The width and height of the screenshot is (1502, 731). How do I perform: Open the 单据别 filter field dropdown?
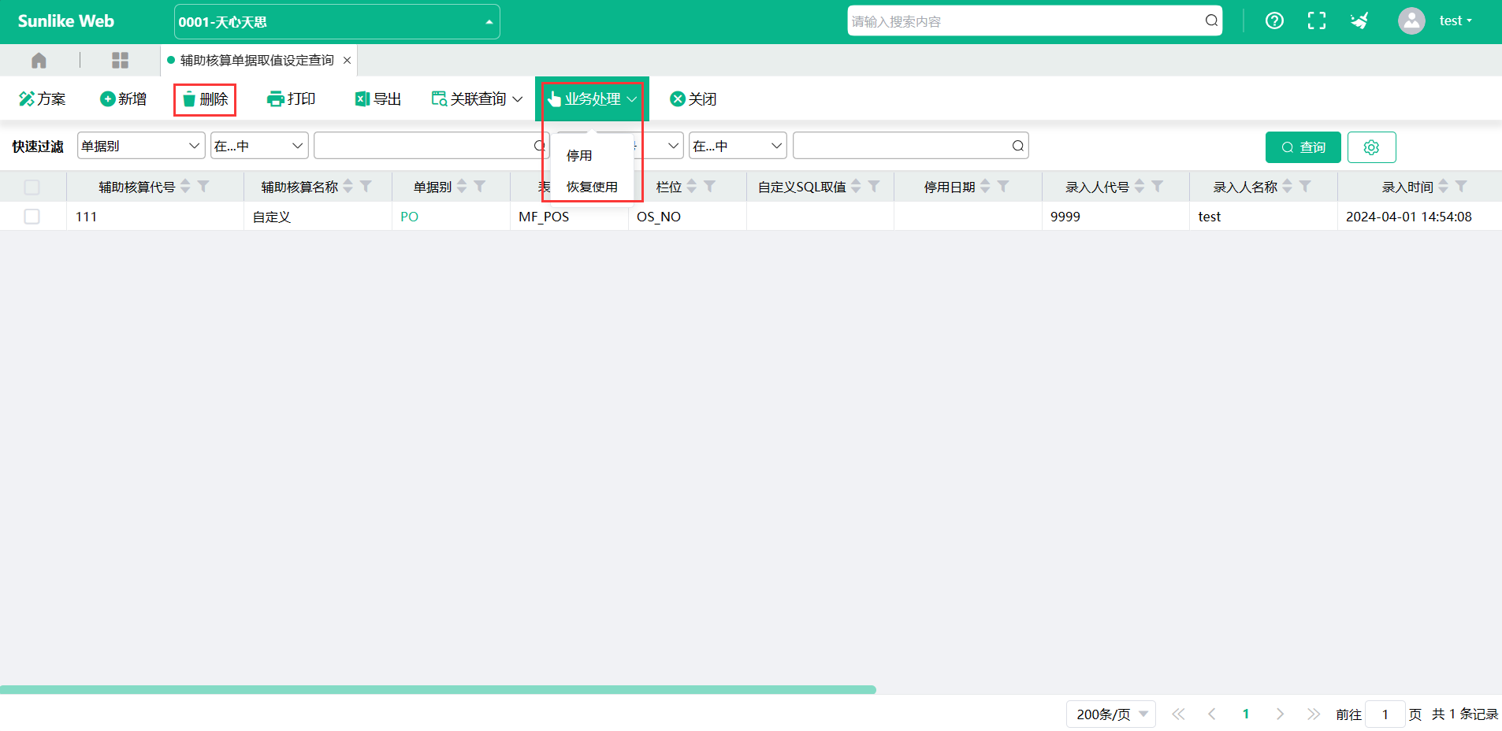click(142, 146)
